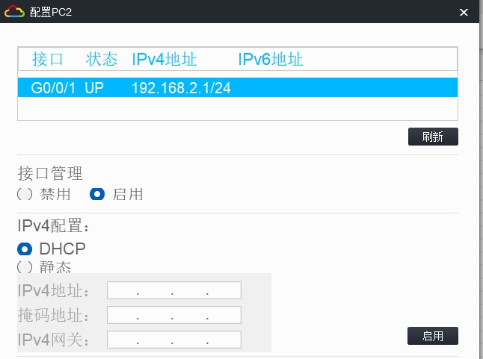Click the IPv4网关 input field
The width and height of the screenshot is (483, 359).
pyautogui.click(x=174, y=340)
